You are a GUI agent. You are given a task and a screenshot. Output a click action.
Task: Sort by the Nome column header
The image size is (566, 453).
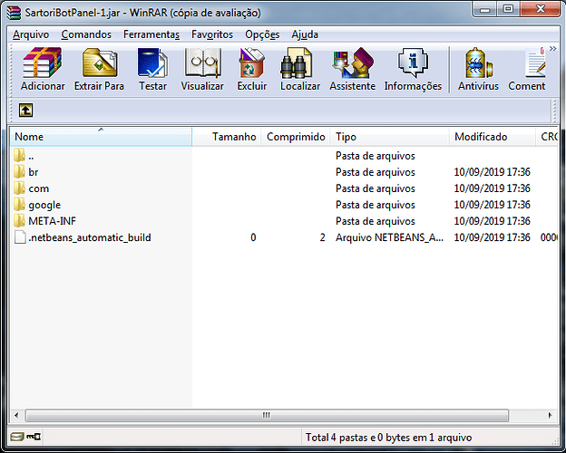coord(101,137)
